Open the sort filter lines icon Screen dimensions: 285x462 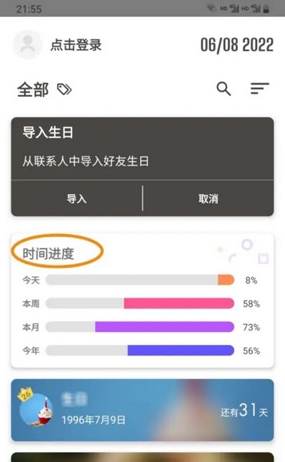(260, 89)
